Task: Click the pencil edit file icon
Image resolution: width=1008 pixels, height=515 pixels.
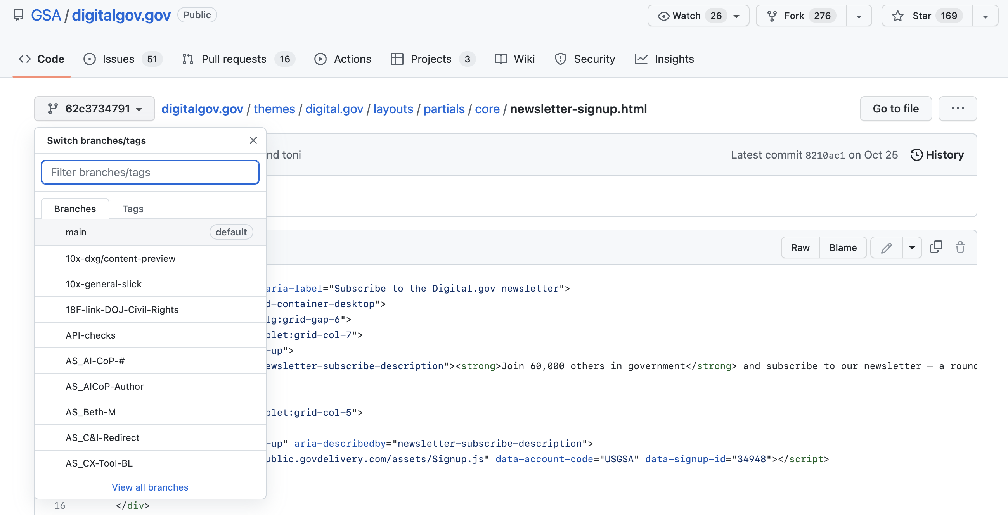Action: click(886, 247)
